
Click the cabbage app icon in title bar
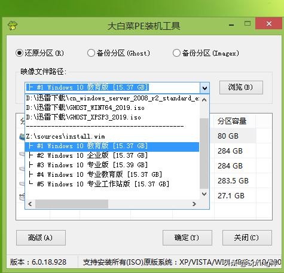[13, 25]
